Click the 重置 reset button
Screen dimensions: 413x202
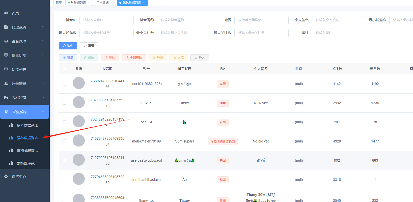(x=89, y=46)
